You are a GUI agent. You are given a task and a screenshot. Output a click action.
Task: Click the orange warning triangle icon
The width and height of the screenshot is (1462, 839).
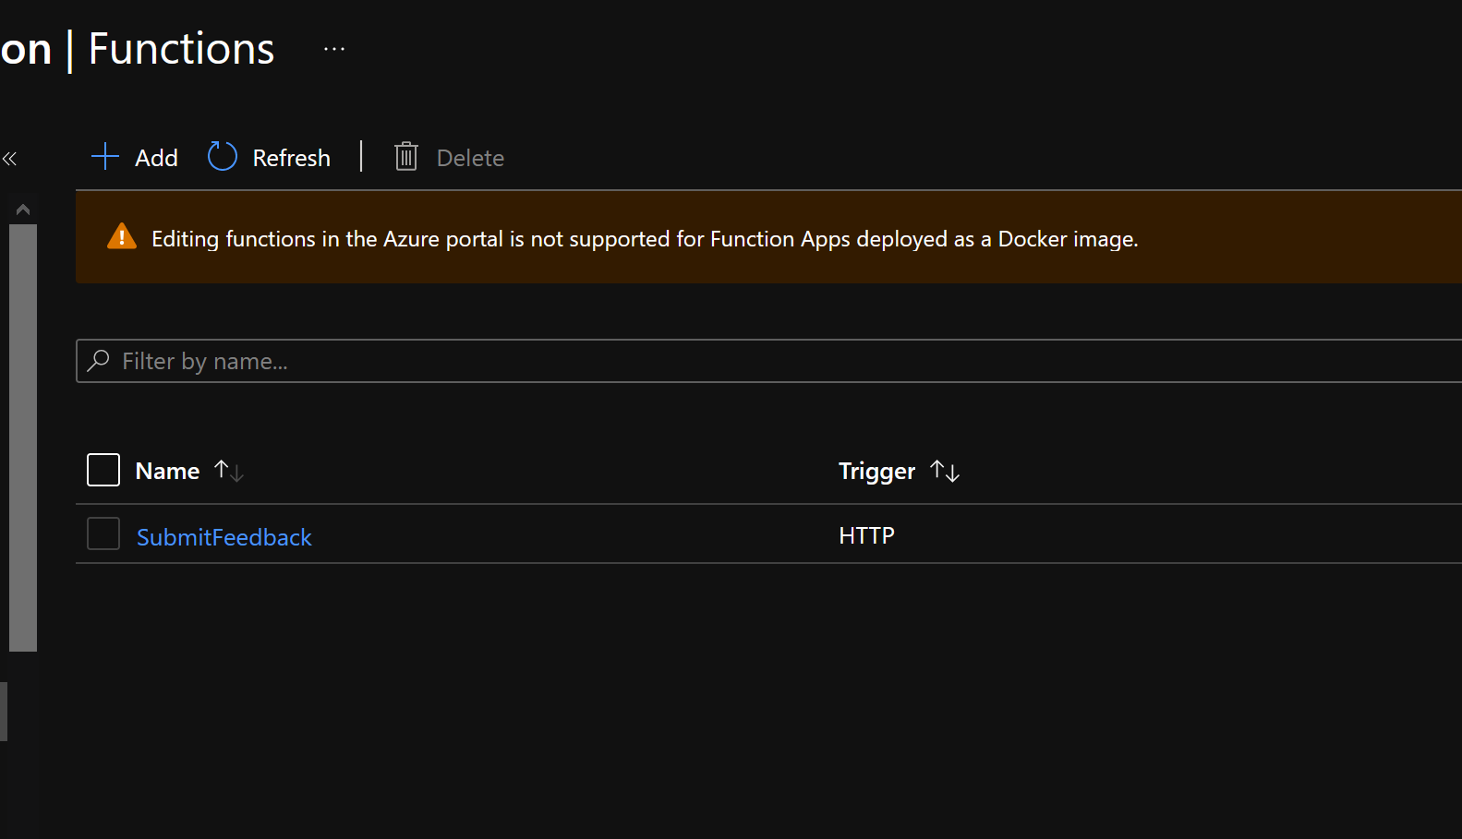coord(122,237)
